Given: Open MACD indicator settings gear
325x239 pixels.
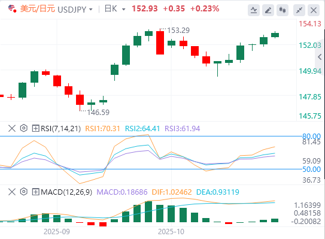Looking at the screenshot, I should click(24, 192).
